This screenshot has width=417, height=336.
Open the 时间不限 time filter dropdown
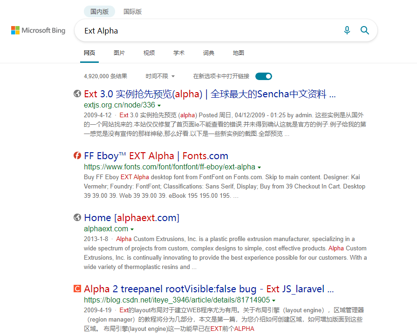coord(160,76)
